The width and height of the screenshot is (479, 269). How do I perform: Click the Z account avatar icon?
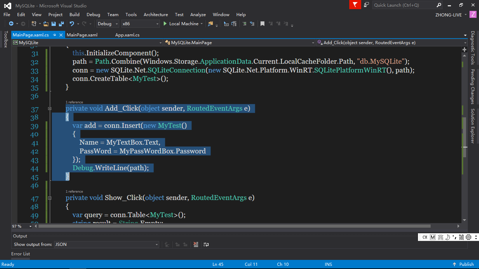tap(473, 15)
